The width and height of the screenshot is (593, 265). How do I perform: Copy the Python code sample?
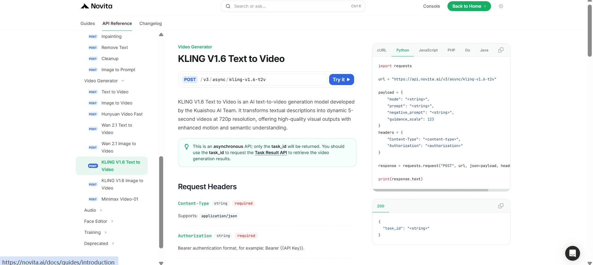tap(501, 50)
